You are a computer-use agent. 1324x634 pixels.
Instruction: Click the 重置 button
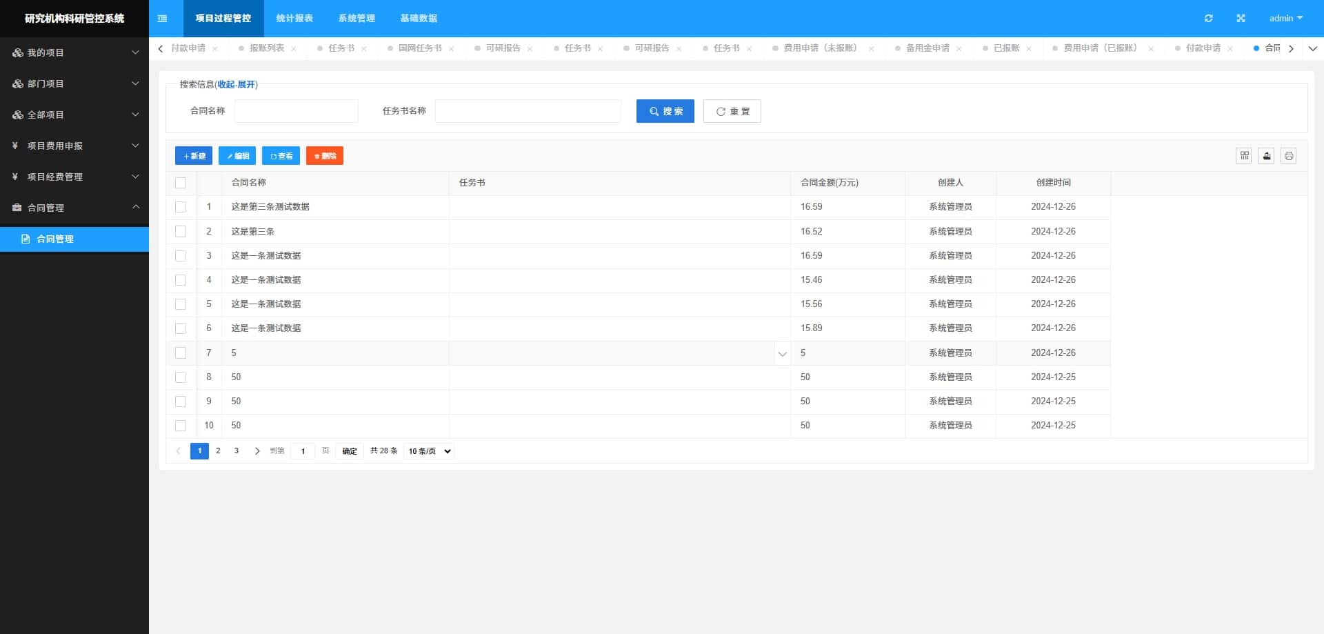pyautogui.click(x=732, y=111)
